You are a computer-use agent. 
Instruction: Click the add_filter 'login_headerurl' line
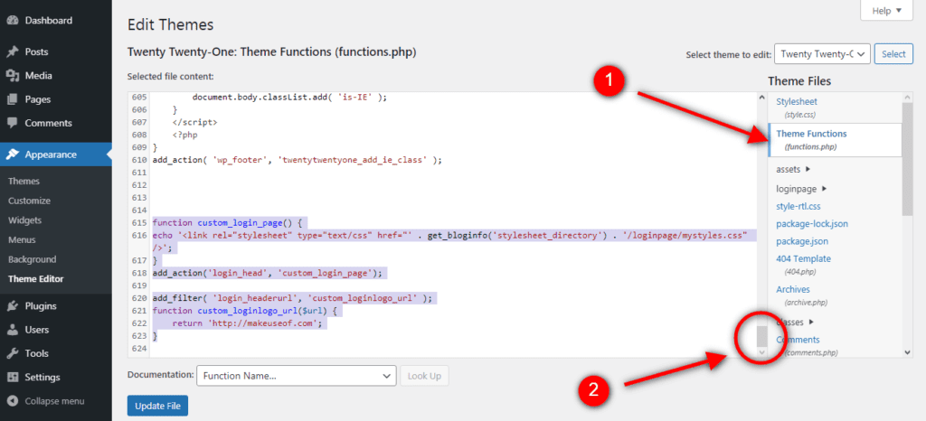pos(292,298)
